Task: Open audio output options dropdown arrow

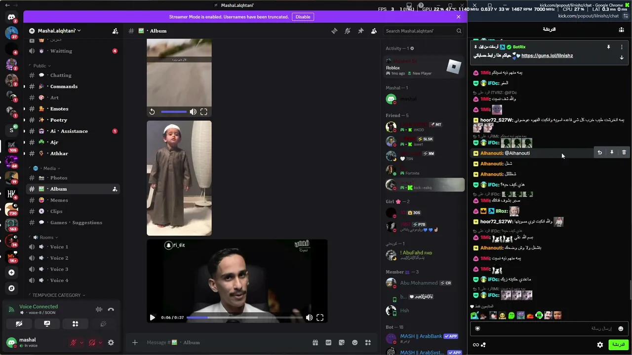Action: pyautogui.click(x=100, y=343)
